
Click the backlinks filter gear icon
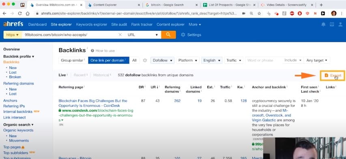coord(145,60)
